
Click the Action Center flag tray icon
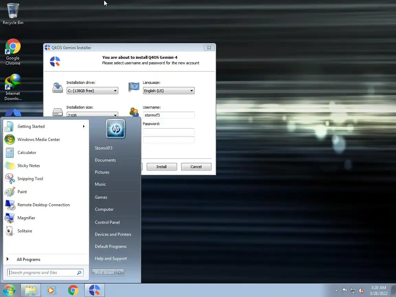344,291
